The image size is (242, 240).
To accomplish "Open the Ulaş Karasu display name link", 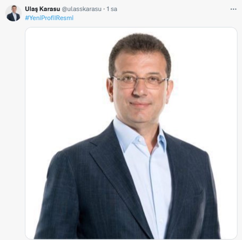I will click(x=42, y=9).
